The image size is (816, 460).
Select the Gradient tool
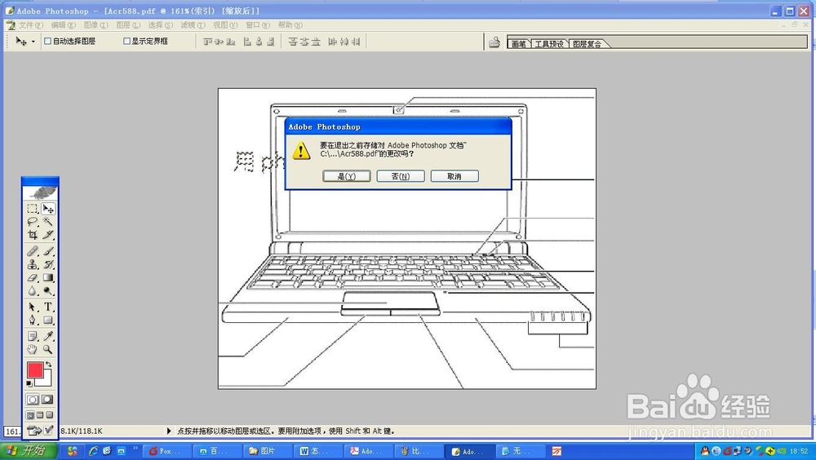point(48,278)
